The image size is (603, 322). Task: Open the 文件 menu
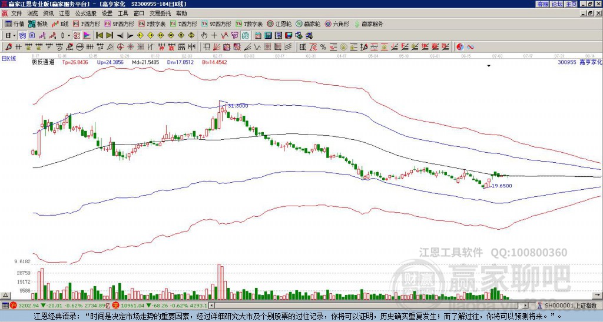coord(16,14)
